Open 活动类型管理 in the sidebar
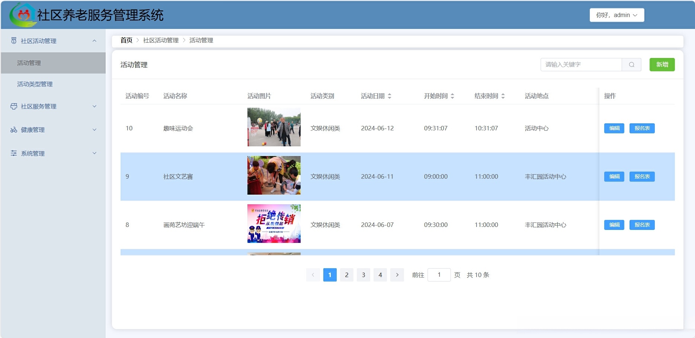The image size is (695, 338). 35,84
